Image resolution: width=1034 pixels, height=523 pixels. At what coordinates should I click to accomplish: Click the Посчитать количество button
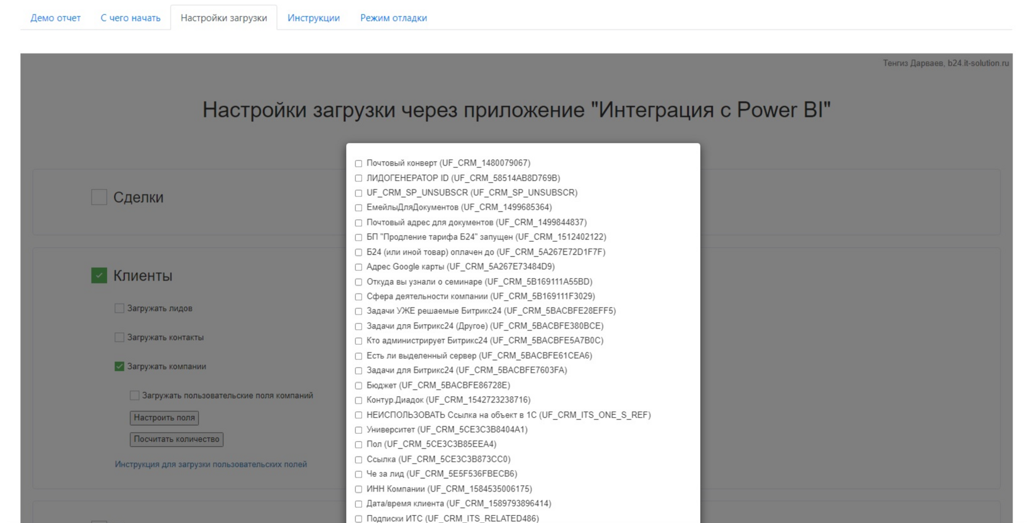(177, 439)
